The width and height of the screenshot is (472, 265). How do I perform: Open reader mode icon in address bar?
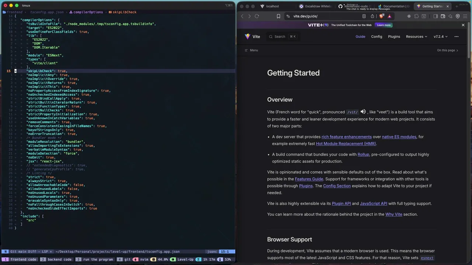coord(364,16)
